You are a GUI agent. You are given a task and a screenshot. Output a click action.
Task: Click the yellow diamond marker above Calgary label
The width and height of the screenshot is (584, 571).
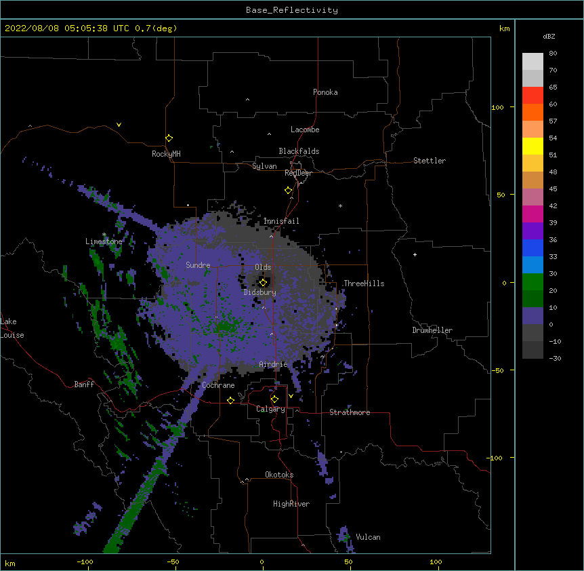(x=274, y=399)
